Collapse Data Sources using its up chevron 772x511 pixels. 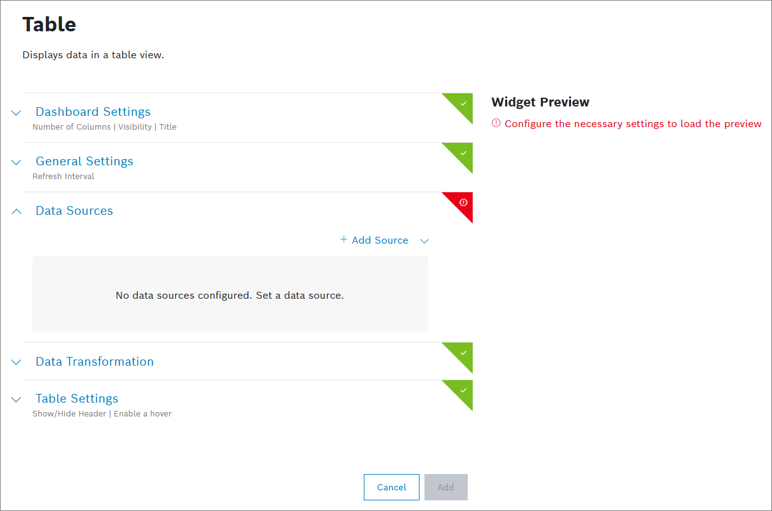coord(16,212)
